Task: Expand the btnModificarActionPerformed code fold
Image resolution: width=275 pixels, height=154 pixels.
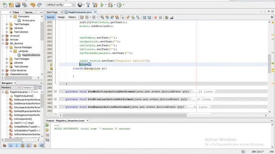Action: (x=55, y=92)
